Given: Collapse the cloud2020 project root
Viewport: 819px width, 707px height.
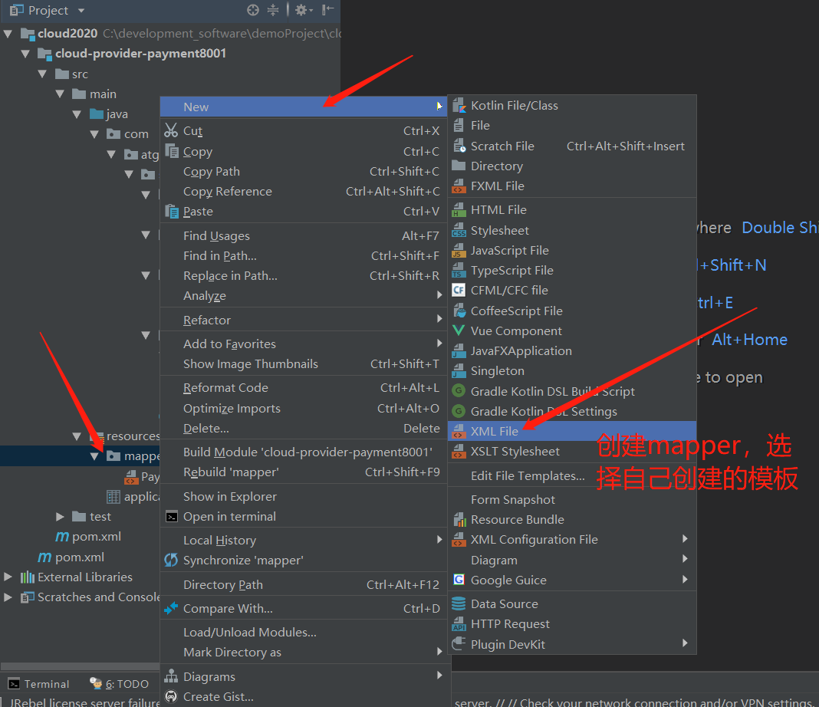Looking at the screenshot, I should pyautogui.click(x=8, y=34).
